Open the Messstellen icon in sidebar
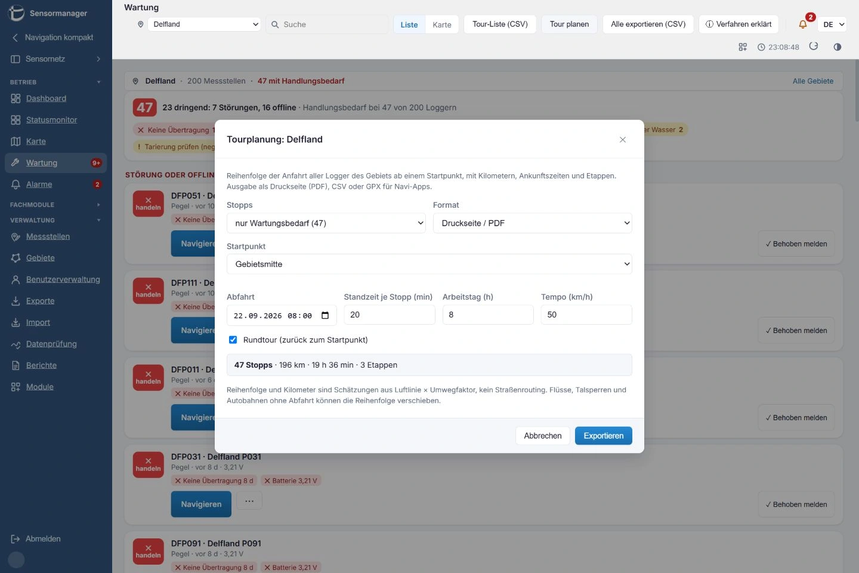Viewport: 859px width, 573px height. 16,236
